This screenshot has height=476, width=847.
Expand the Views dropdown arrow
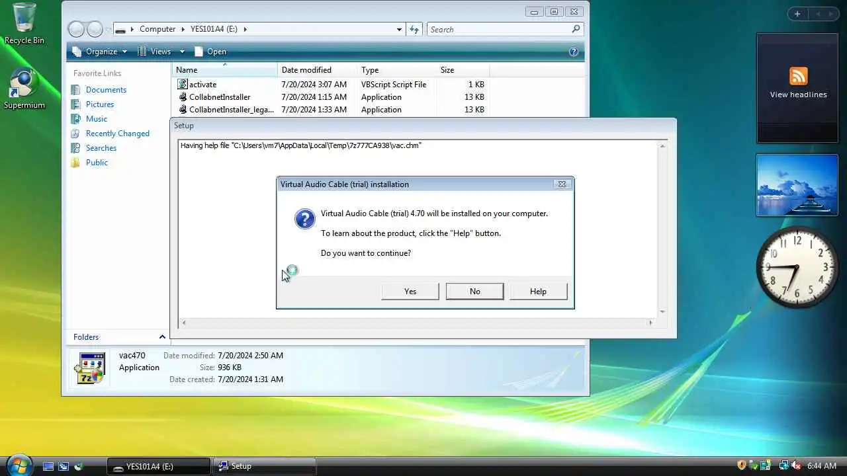[182, 52]
